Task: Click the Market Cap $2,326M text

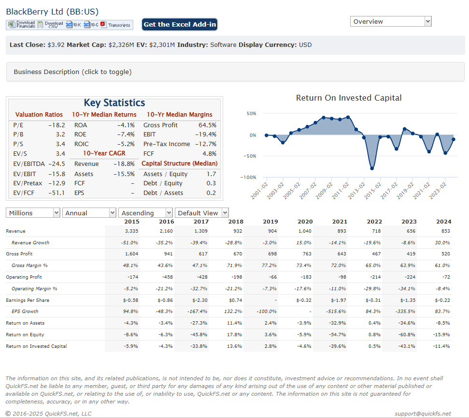Action: point(100,45)
